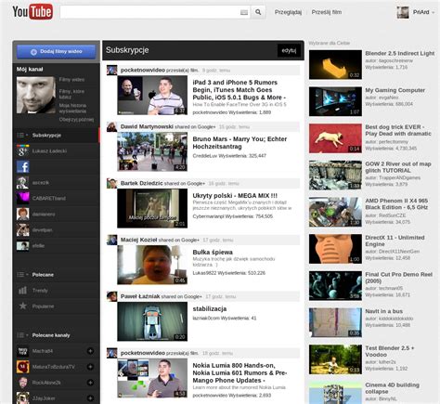Open Moja historia wyświetlania link

[x=72, y=108]
